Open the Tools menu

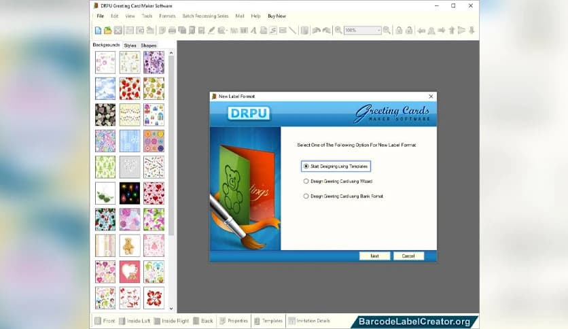[x=147, y=16]
